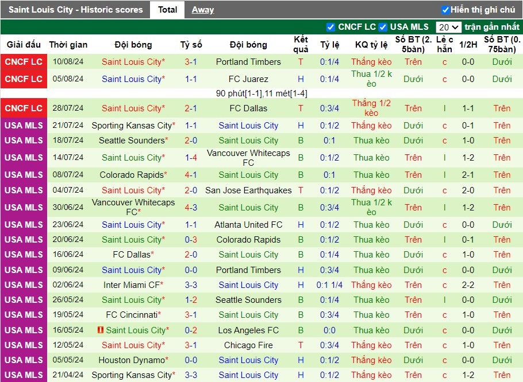Click the FC Juarez team name
This screenshot has height=382, width=523.
(x=248, y=79)
